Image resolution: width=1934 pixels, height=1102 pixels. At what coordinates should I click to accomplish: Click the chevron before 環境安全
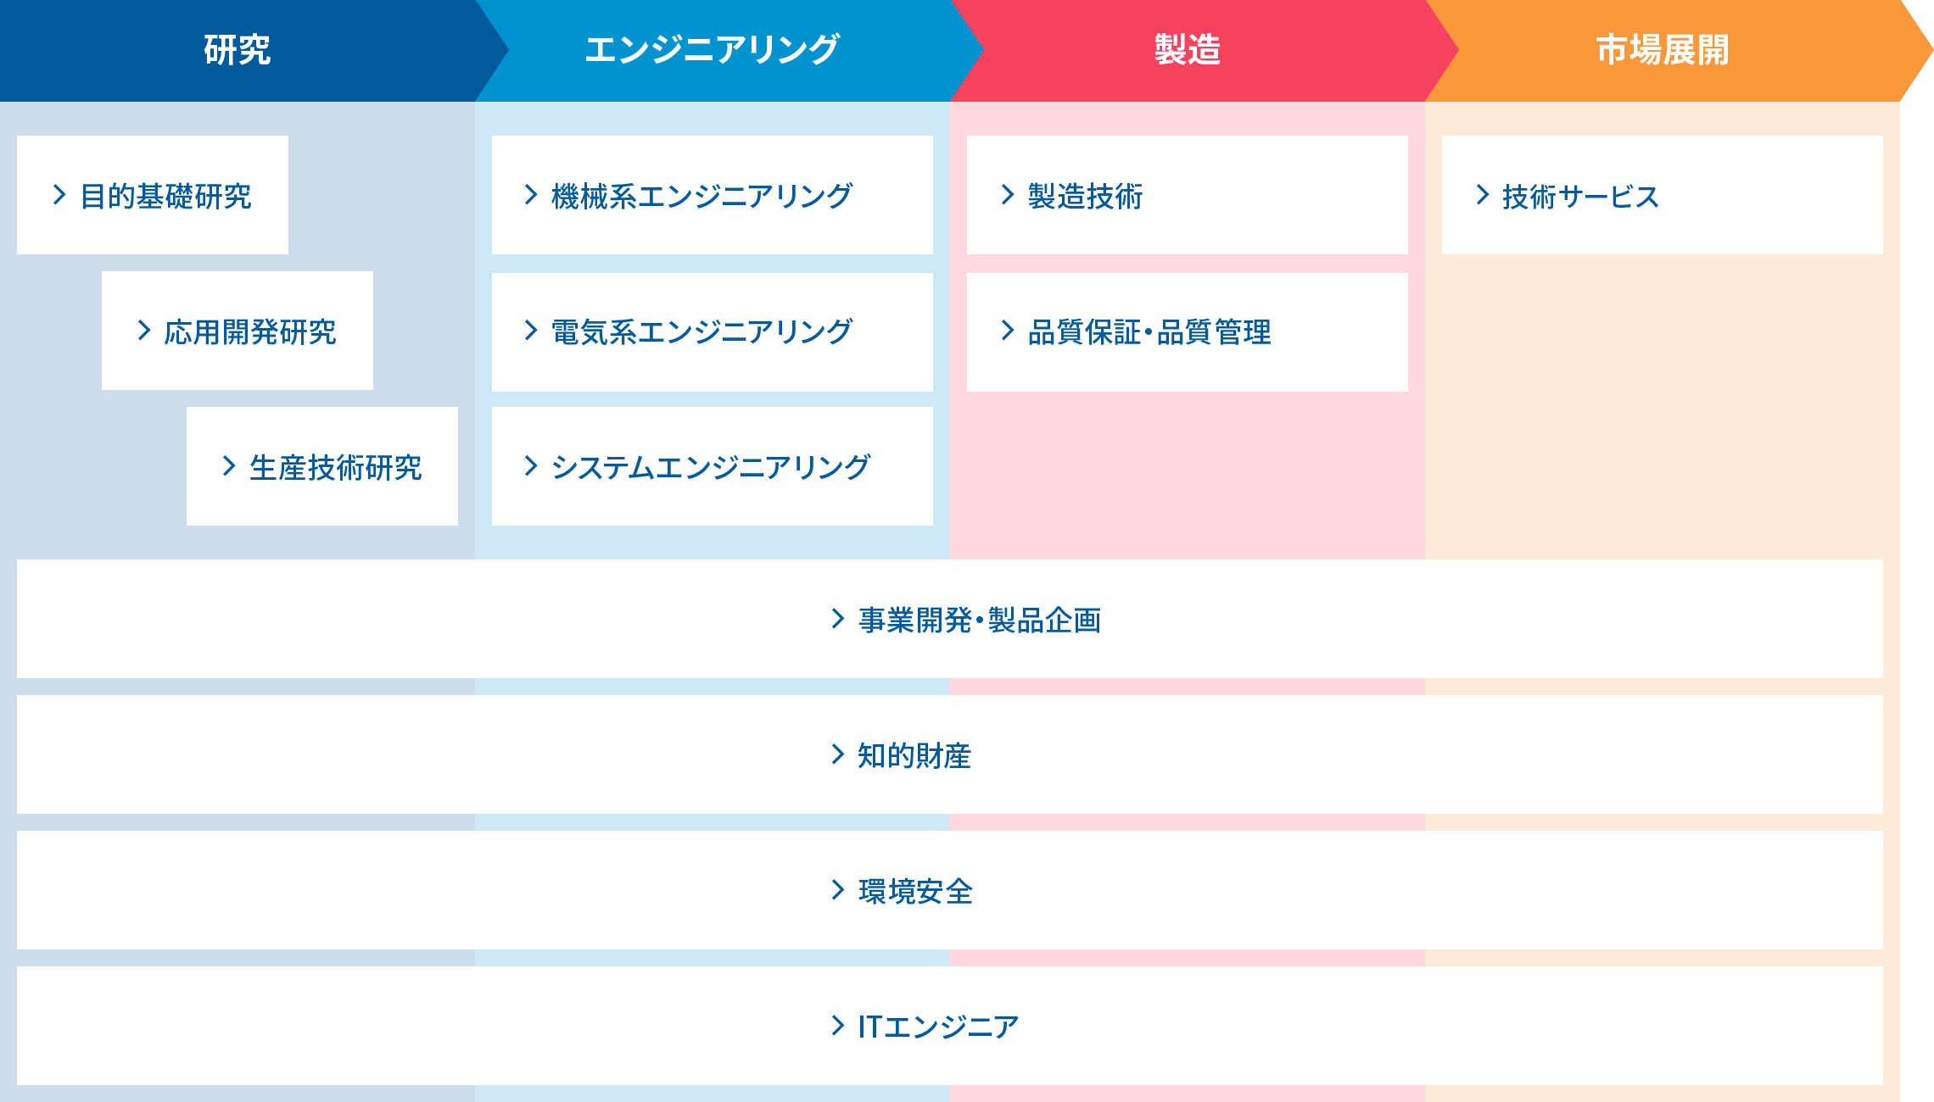pyautogui.click(x=838, y=890)
